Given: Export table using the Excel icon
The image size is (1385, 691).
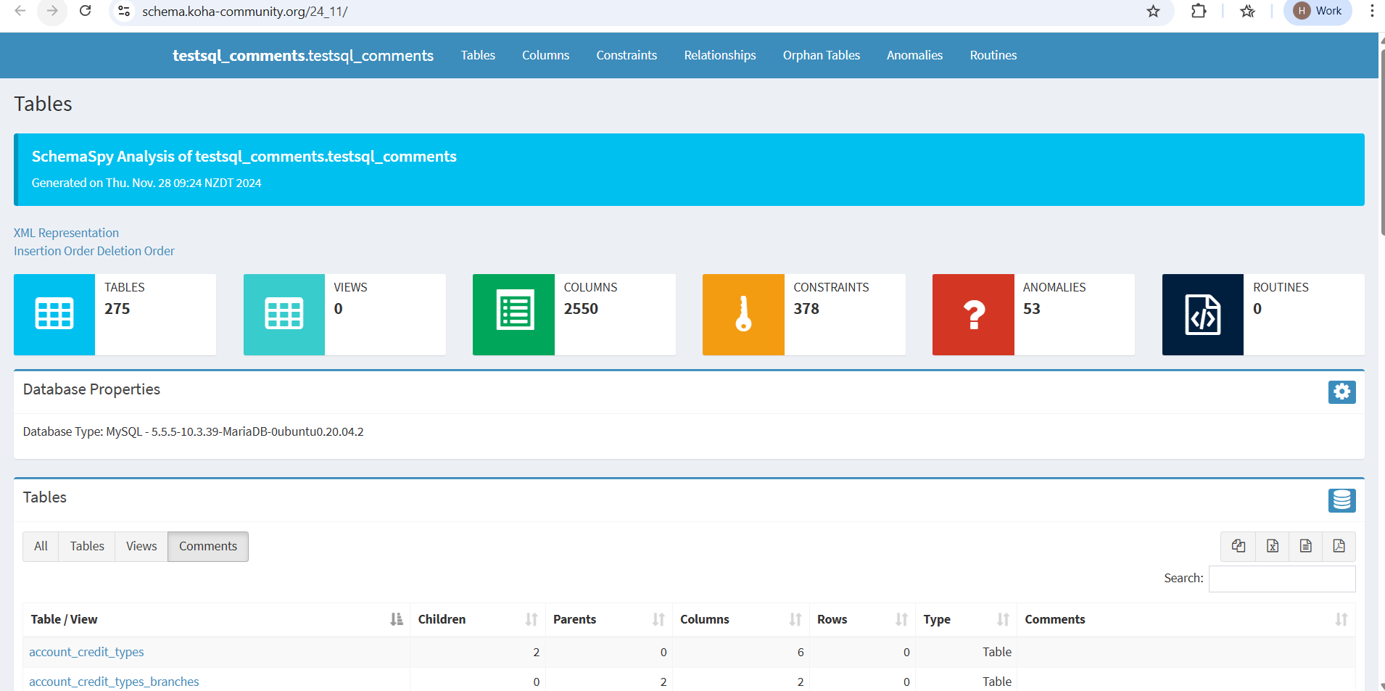Looking at the screenshot, I should tap(1272, 546).
